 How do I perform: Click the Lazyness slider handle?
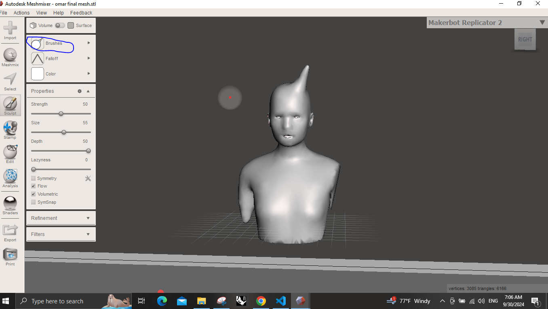(34, 169)
